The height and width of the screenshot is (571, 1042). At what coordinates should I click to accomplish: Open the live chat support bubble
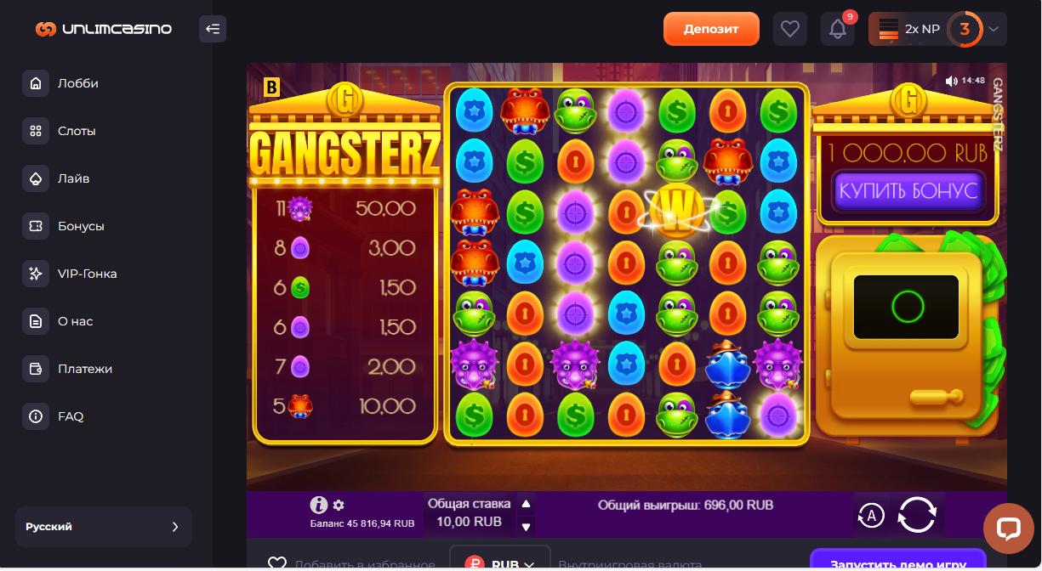pyautogui.click(x=1008, y=529)
